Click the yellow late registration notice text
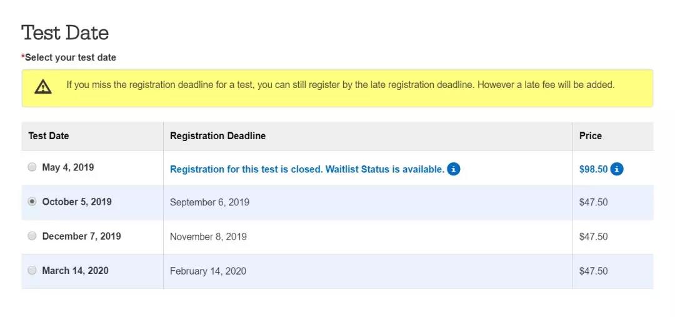This screenshot has height=317, width=675. click(x=341, y=84)
